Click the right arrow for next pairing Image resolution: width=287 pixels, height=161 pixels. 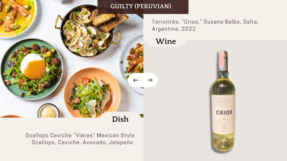(150, 80)
